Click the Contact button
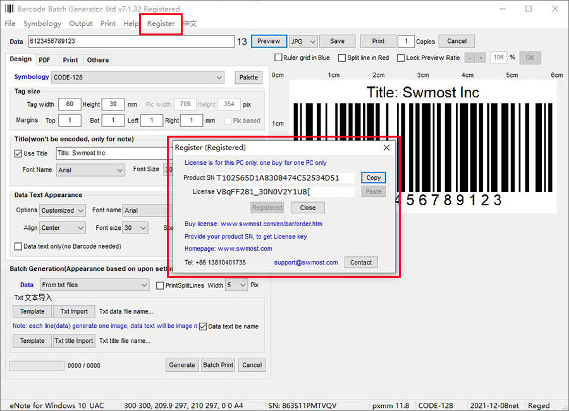Image resolution: width=569 pixels, height=411 pixels. pyautogui.click(x=361, y=263)
